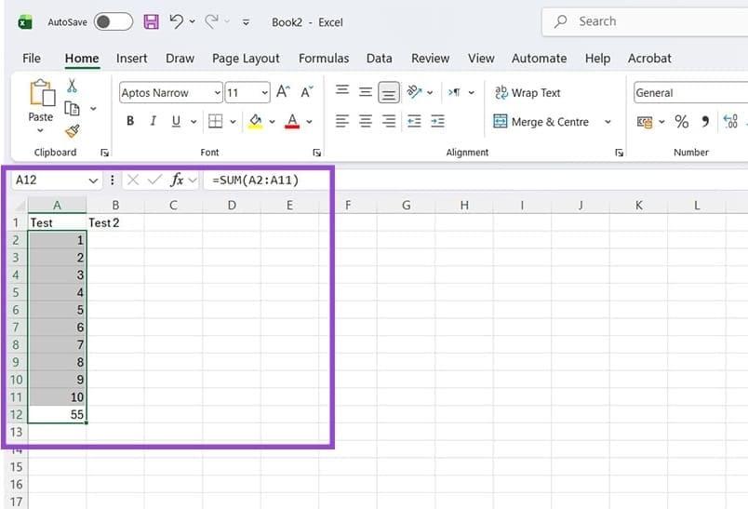Screen dimensions: 748x509
Task: Click the Name Box showing A12
Action: (x=57, y=180)
